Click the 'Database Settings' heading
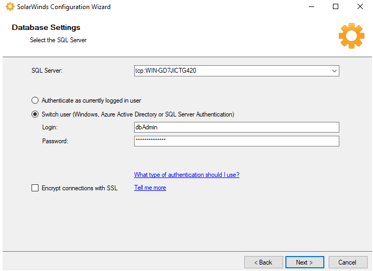This screenshot has height=271, width=373. (46, 27)
